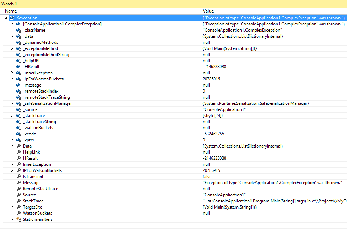Click the _HResult value -2146233088

pos(215,67)
